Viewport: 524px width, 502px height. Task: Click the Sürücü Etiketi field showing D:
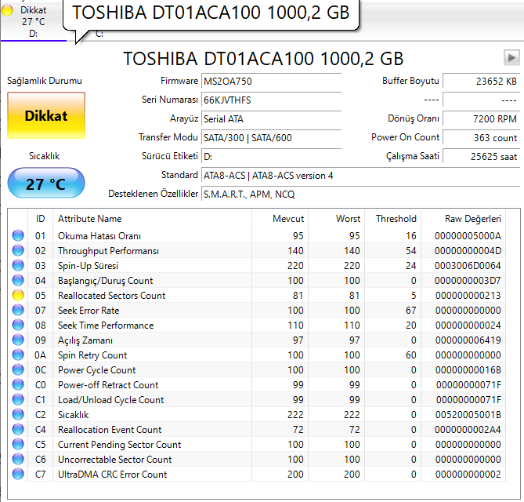click(271, 156)
